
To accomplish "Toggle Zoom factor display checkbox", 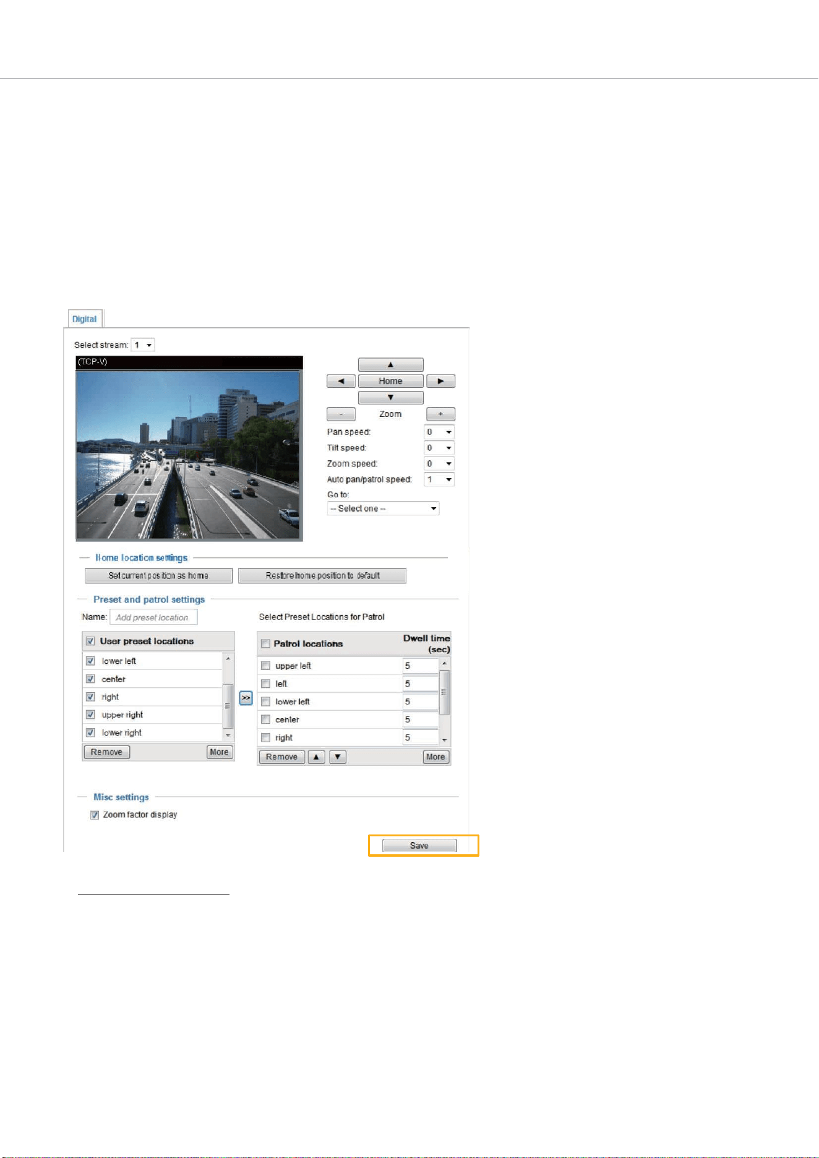I will point(95,815).
